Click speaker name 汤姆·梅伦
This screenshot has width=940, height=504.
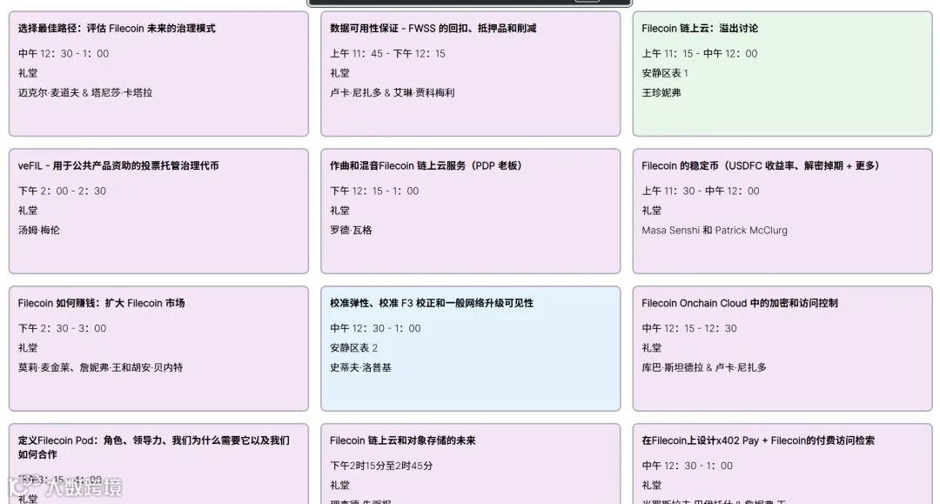38,230
